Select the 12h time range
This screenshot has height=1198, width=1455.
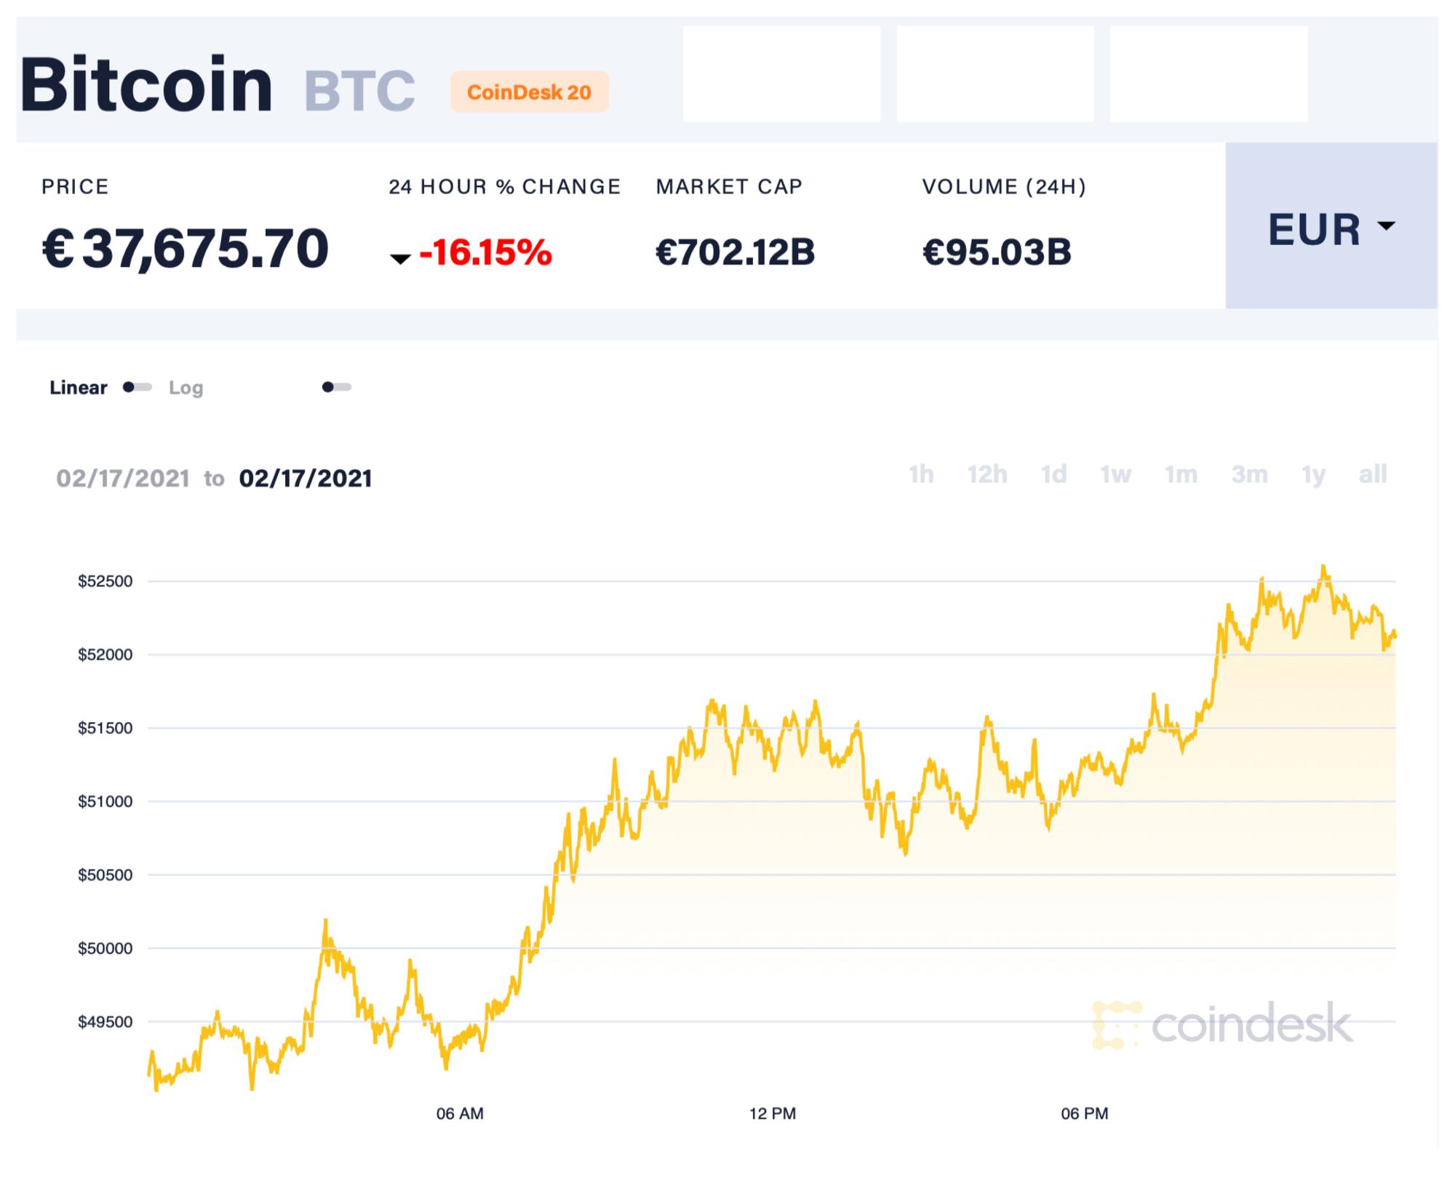(x=989, y=474)
